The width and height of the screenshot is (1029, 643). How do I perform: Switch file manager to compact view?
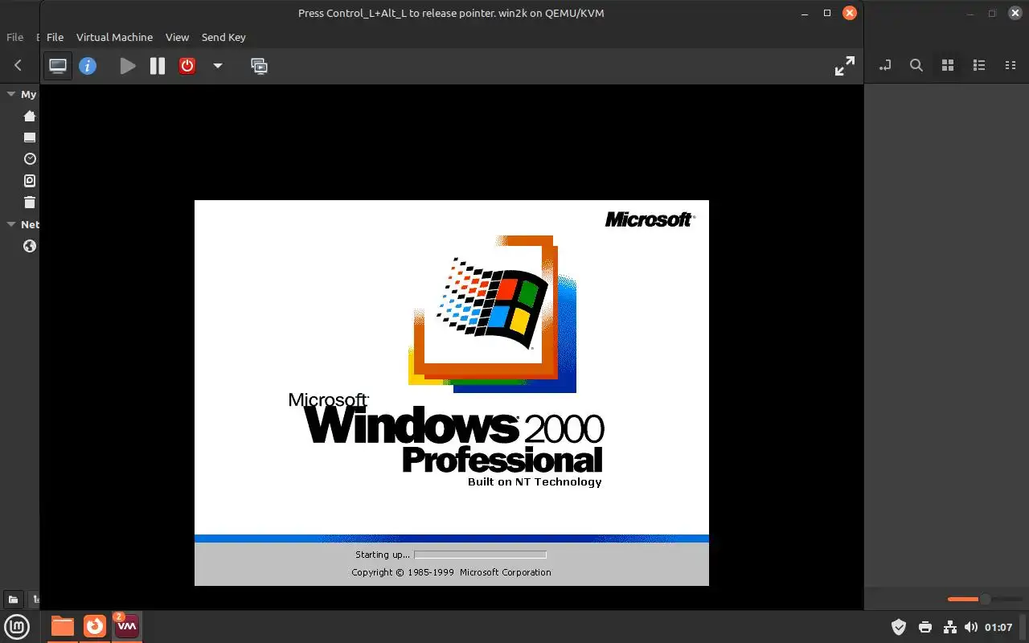pyautogui.click(x=1010, y=66)
